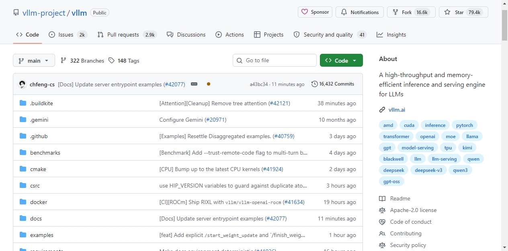Click folder icon for .gemini
508x251 pixels.
[x=23, y=120]
